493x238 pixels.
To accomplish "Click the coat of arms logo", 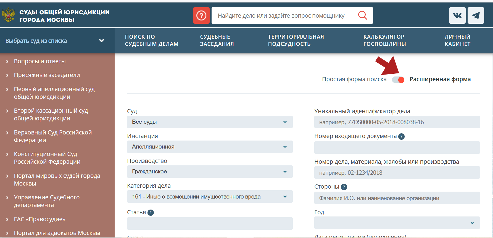I will [x=9, y=15].
